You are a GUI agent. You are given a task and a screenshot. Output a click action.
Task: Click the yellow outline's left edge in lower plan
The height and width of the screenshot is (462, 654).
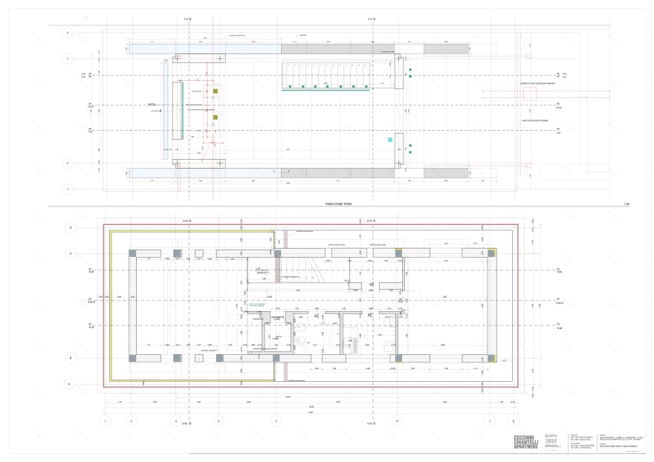pos(111,305)
